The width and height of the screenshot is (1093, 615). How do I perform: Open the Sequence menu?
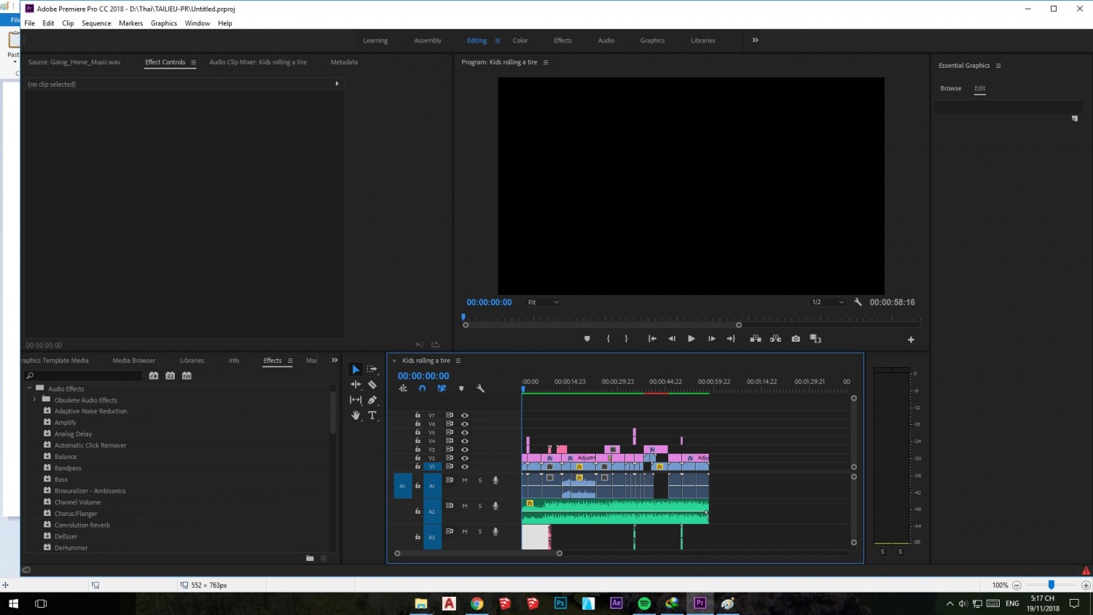(96, 23)
